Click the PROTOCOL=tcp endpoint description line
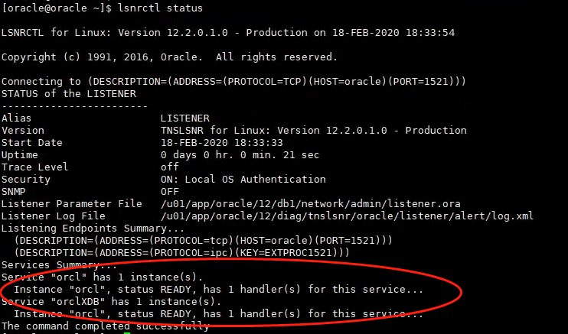 (203, 241)
